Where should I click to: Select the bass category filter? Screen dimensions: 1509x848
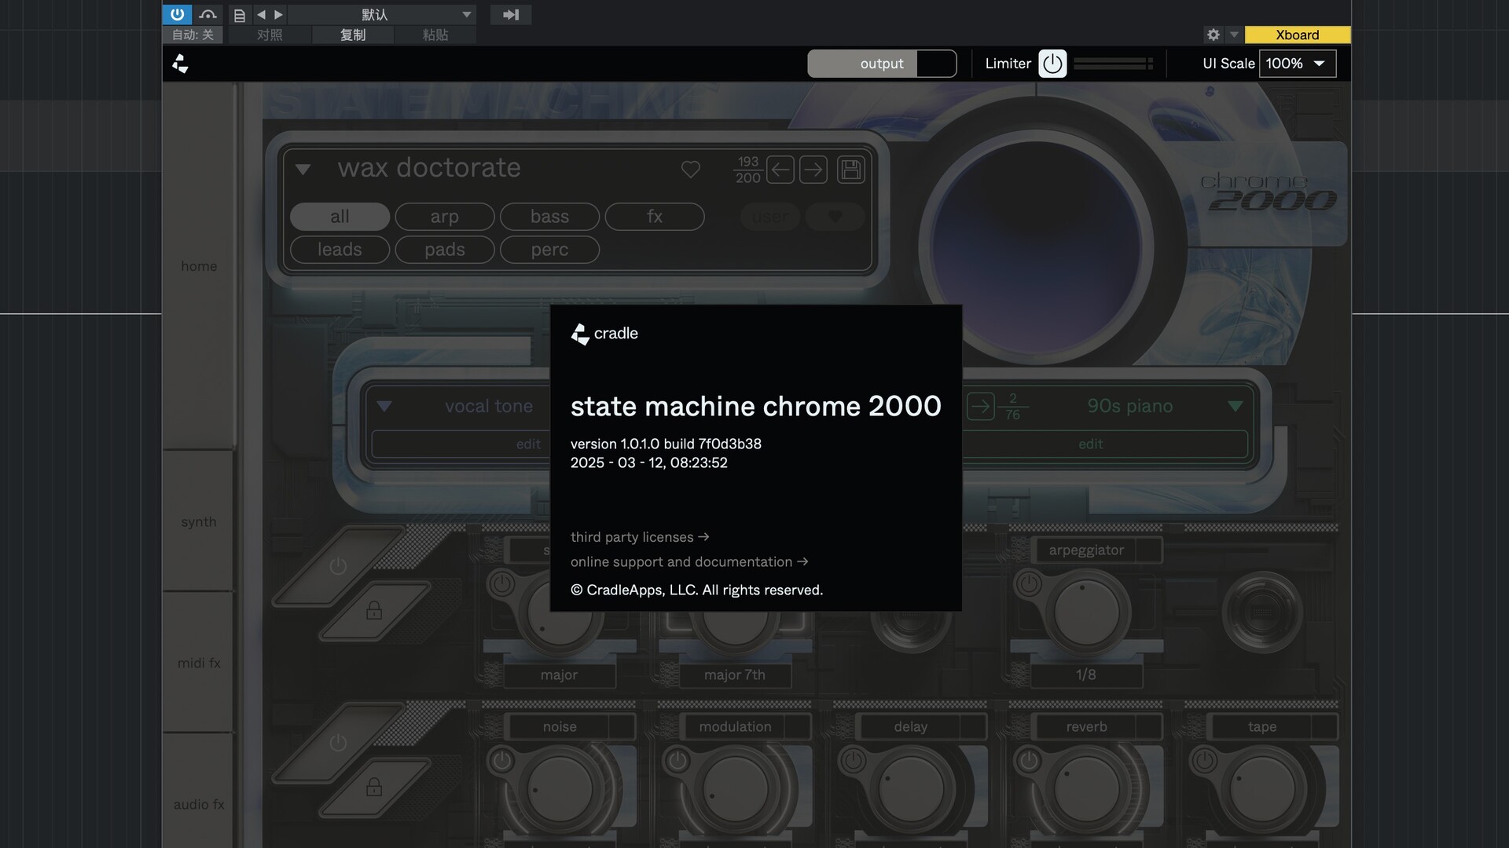(x=549, y=217)
